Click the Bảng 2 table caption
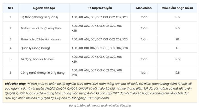Viewport: 200px width, 109px height. tap(100, 106)
